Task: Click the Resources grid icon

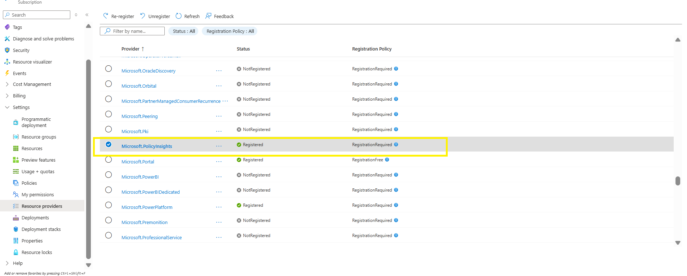Action: pos(16,148)
